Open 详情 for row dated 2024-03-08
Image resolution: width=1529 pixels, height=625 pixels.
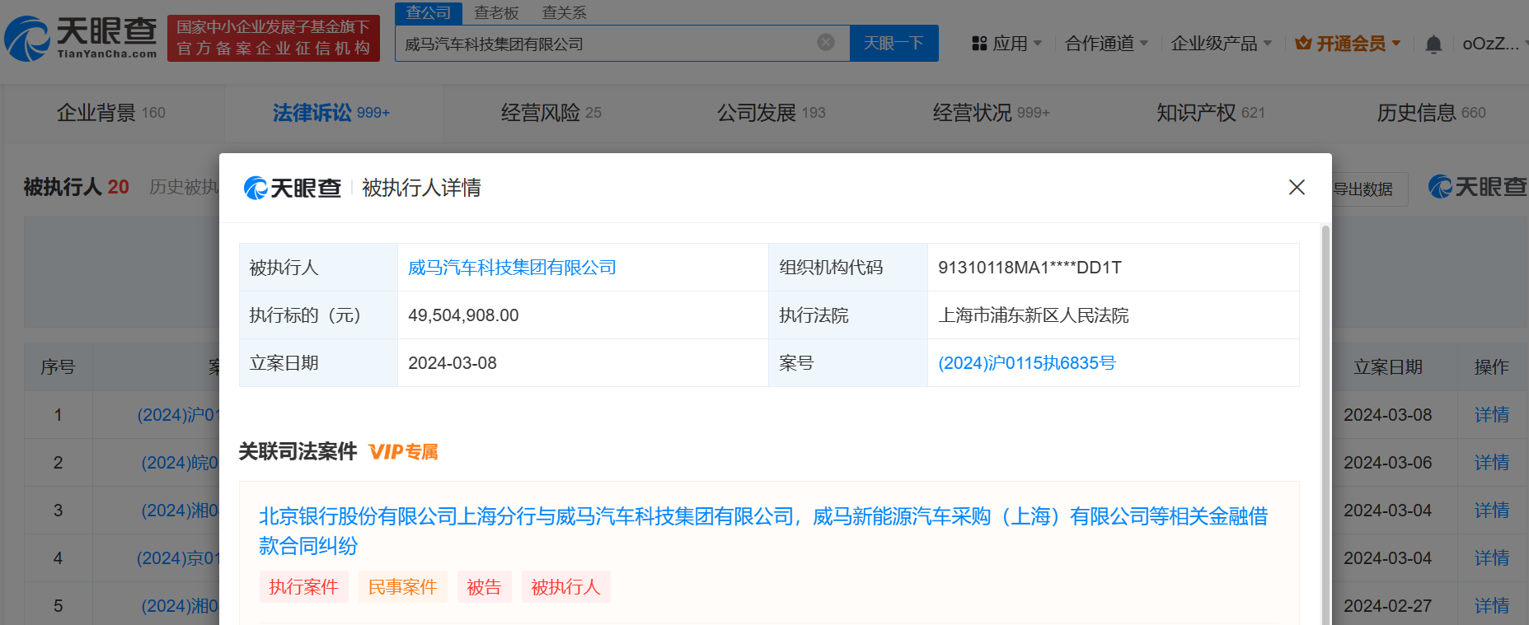[1491, 415]
